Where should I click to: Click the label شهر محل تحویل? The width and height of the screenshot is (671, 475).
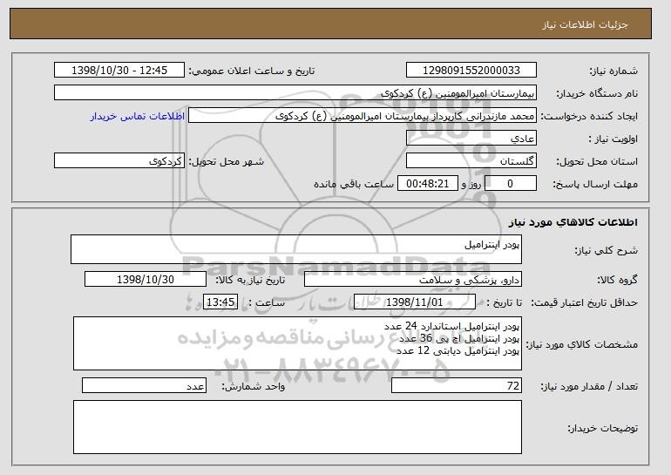[227, 162]
